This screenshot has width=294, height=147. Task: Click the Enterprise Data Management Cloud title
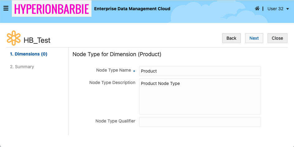pos(132,9)
